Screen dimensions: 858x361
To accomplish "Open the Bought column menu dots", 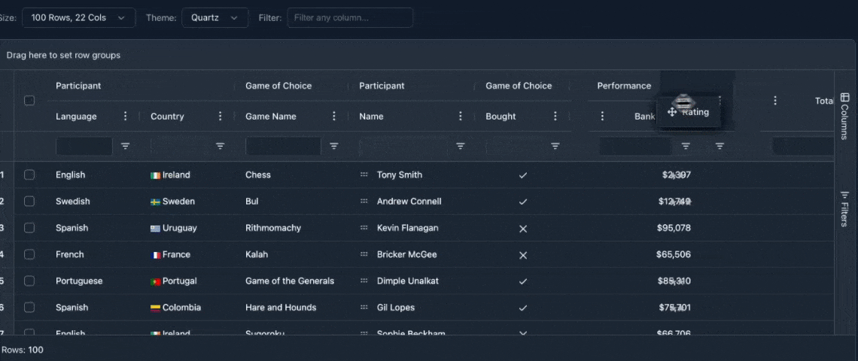I will click(x=555, y=116).
